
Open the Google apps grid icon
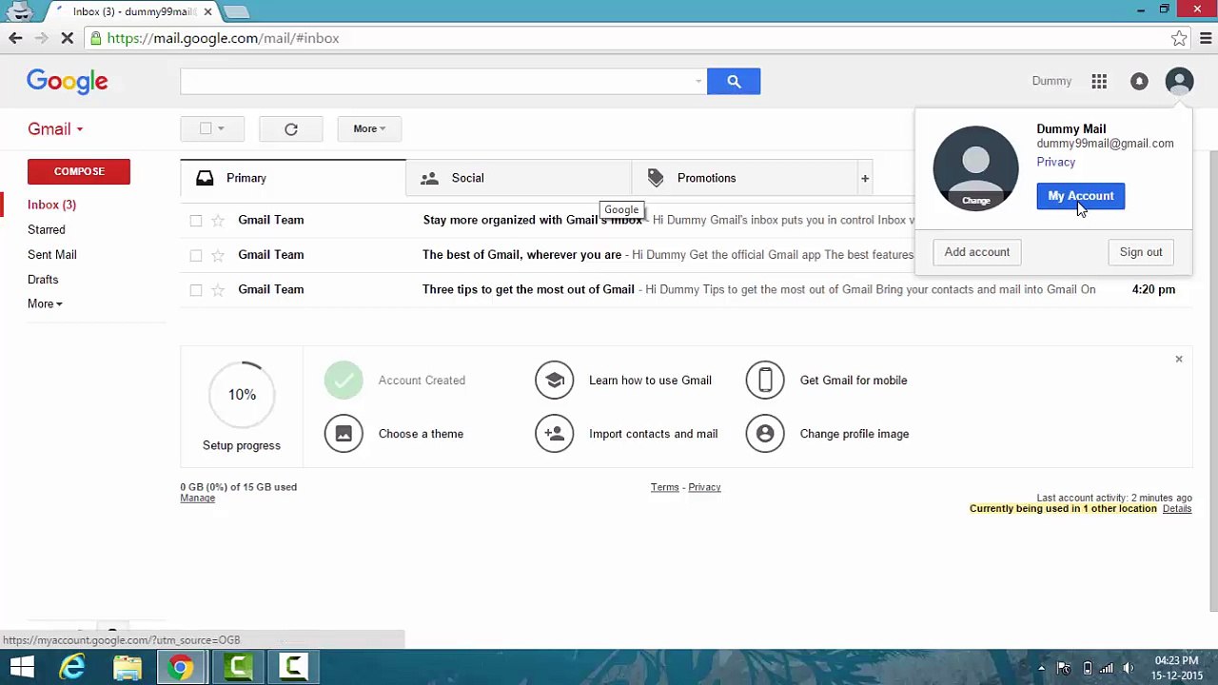pyautogui.click(x=1099, y=82)
